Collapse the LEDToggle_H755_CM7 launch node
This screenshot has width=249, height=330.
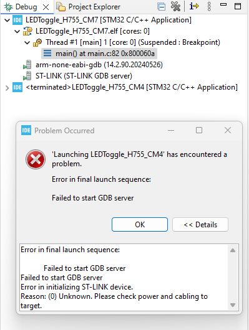click(x=7, y=21)
